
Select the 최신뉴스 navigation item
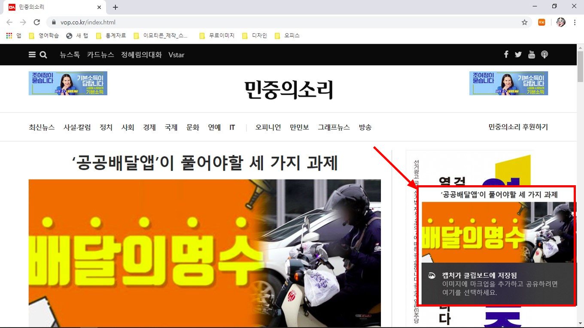42,127
